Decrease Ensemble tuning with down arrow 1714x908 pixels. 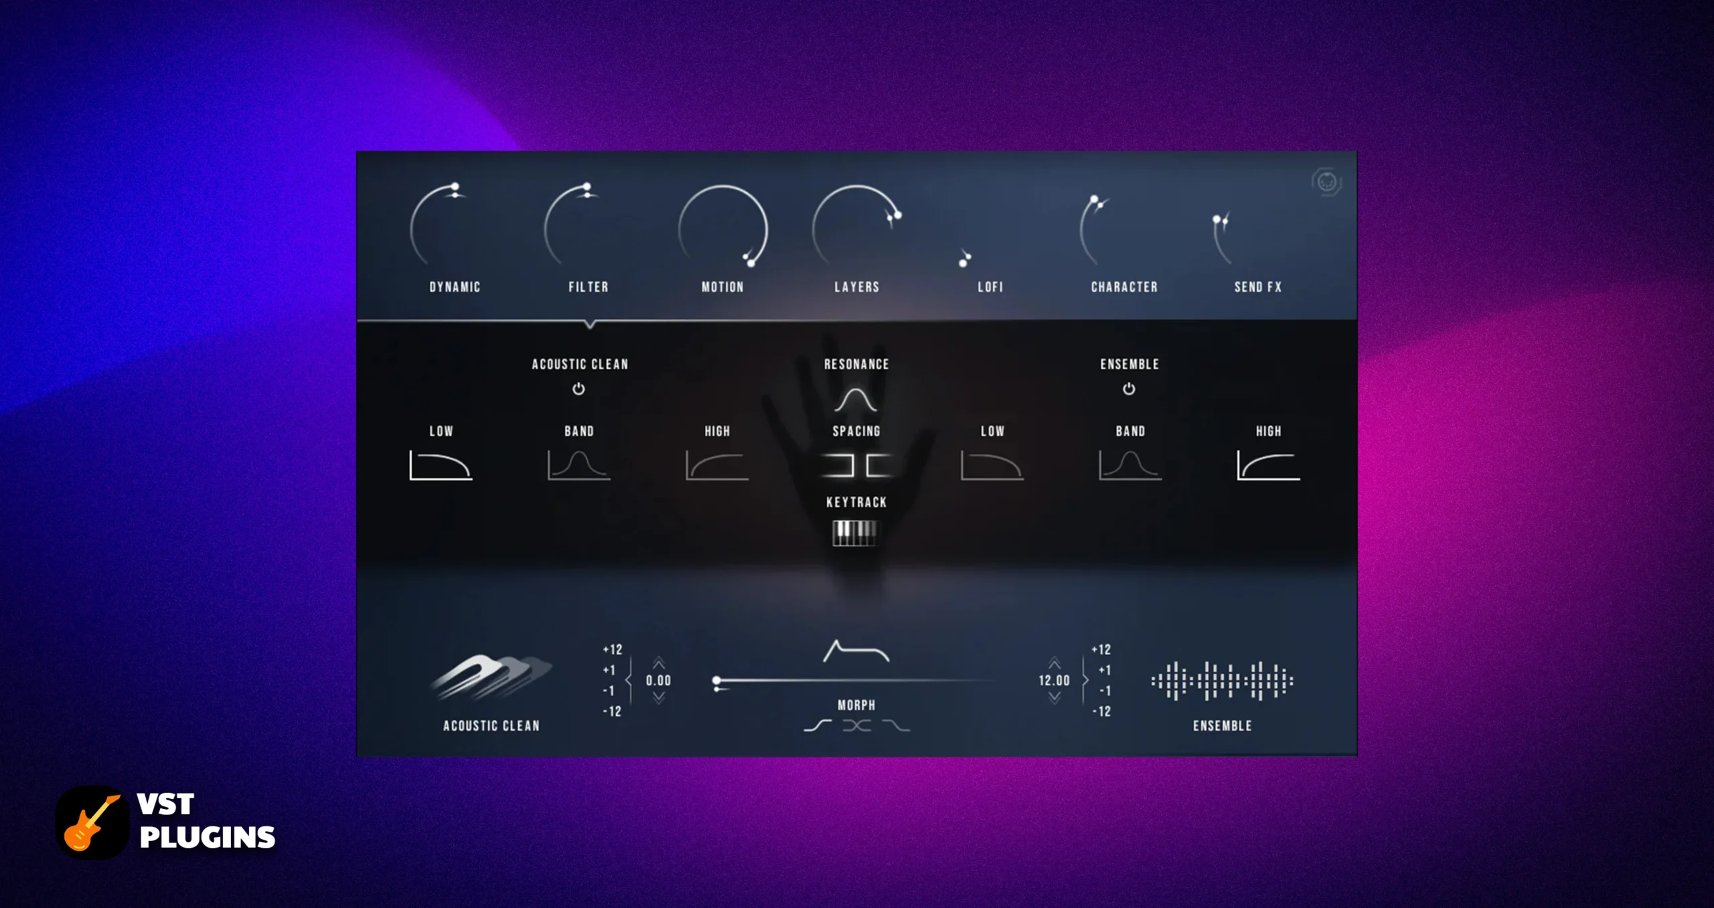[1055, 698]
